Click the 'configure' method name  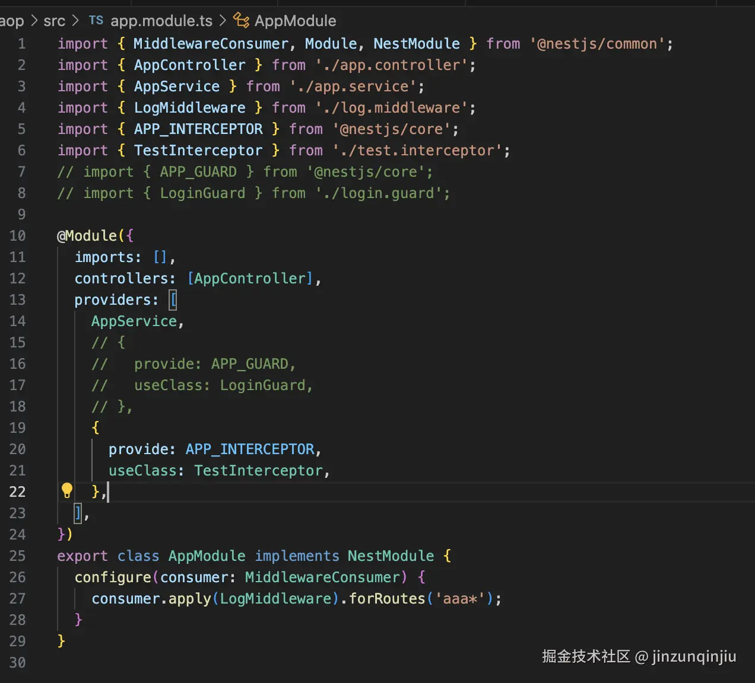(113, 577)
